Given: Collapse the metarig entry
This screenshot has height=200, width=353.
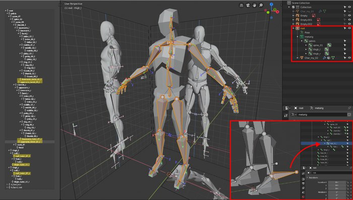Looking at the screenshot, I should coord(298,37).
